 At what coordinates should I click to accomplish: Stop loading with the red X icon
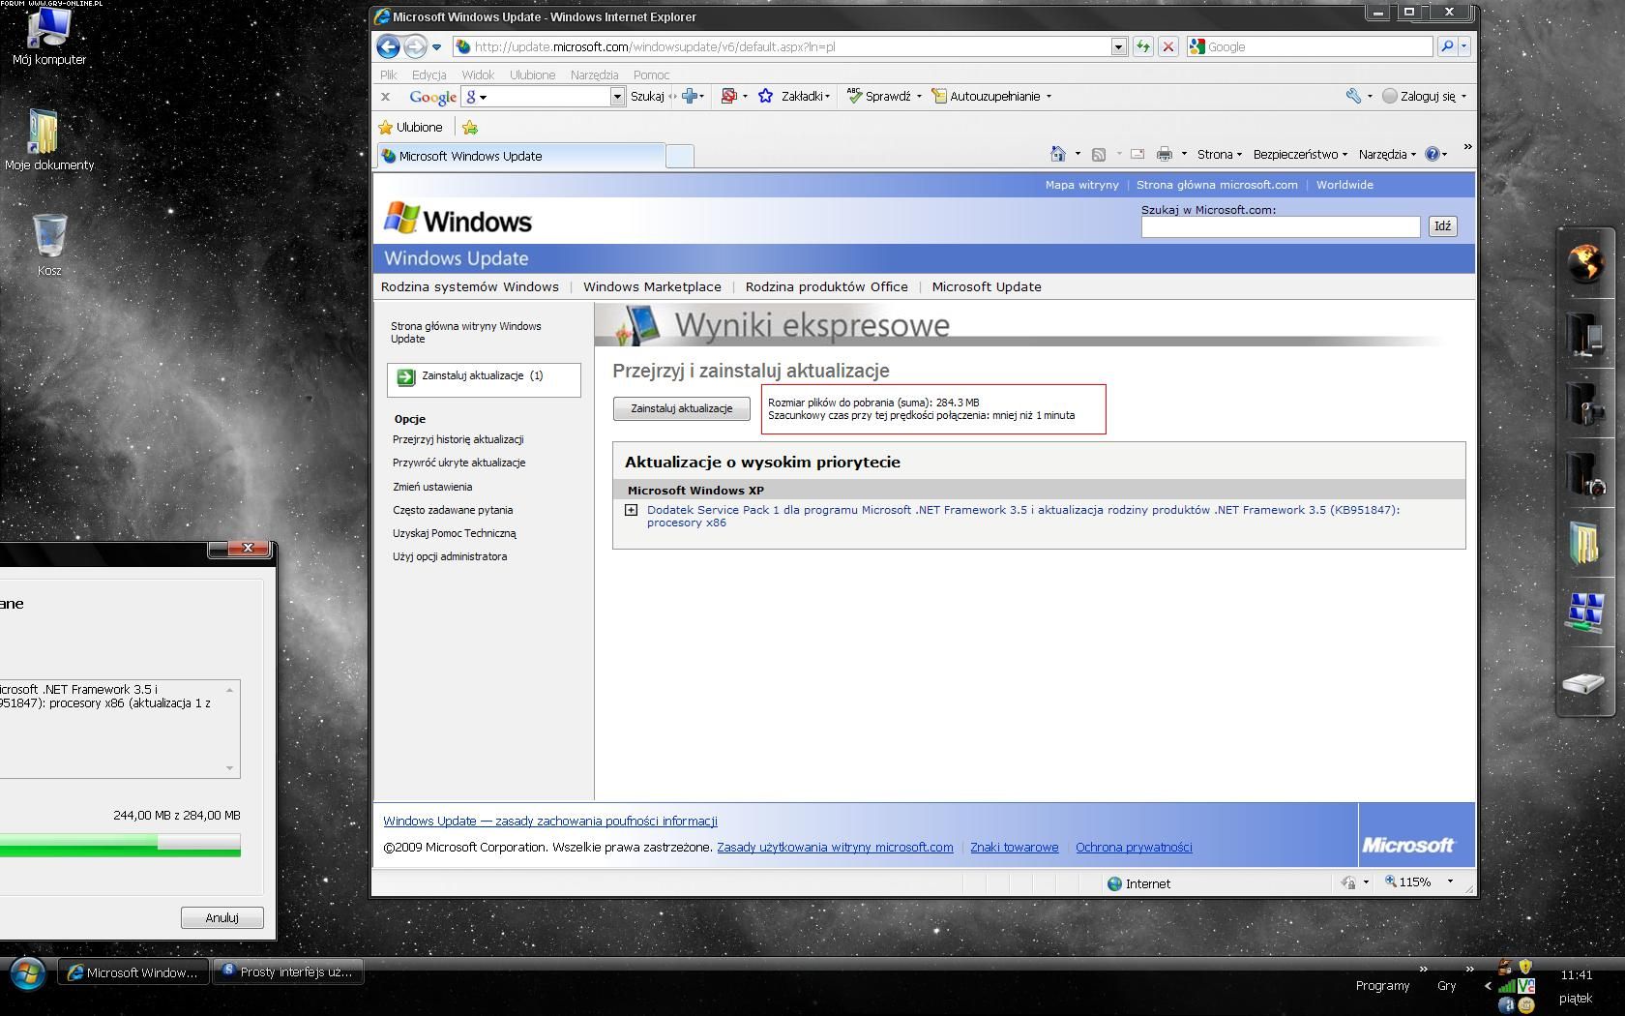click(1168, 46)
